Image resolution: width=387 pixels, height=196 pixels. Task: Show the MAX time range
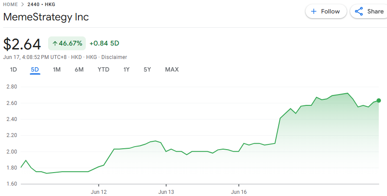172,69
